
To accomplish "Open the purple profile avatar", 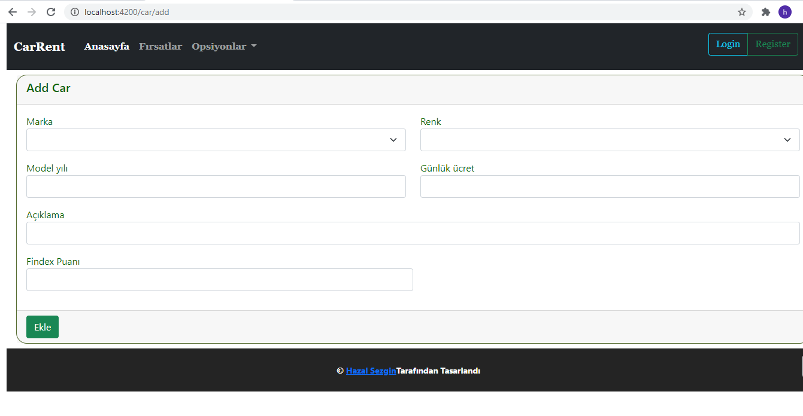I will coord(785,12).
